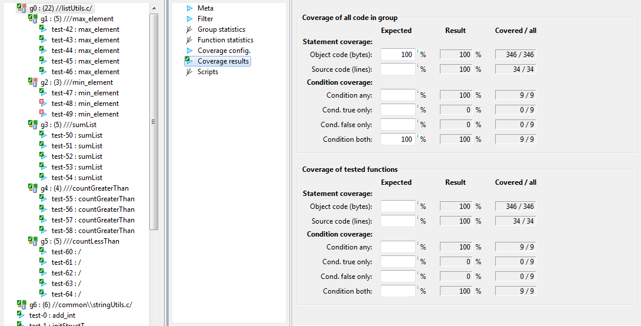This screenshot has height=326, width=641.
Task: Click the Scripts section icon
Action: 189,72
